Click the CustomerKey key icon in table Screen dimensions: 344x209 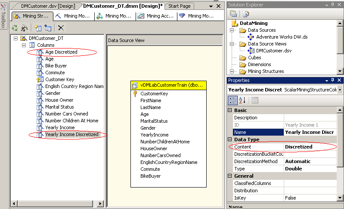pyautogui.click(x=135, y=94)
